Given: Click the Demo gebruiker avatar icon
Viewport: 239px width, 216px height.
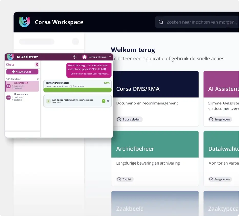Looking at the screenshot, I should [84, 57].
